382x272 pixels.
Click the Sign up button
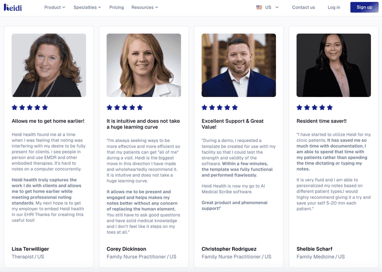(364, 7)
